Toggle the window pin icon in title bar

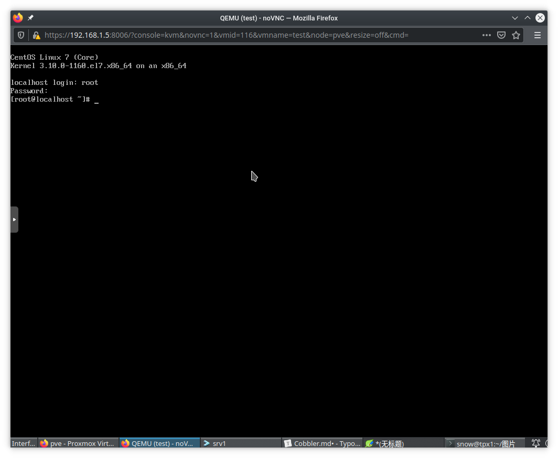[x=30, y=18]
